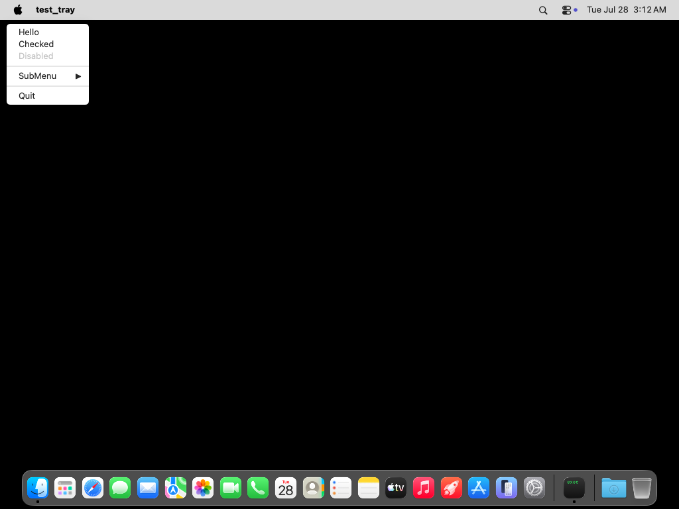Launch Safari from the Dock
679x509 pixels.
(x=93, y=488)
